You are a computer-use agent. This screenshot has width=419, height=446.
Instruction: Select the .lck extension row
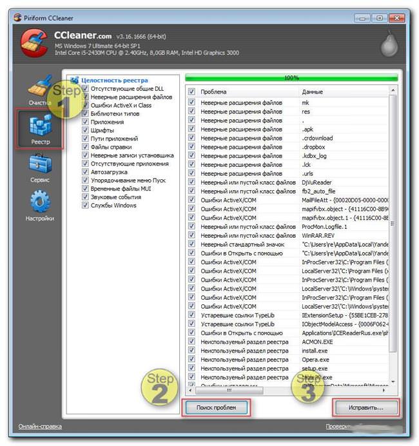click(287, 164)
